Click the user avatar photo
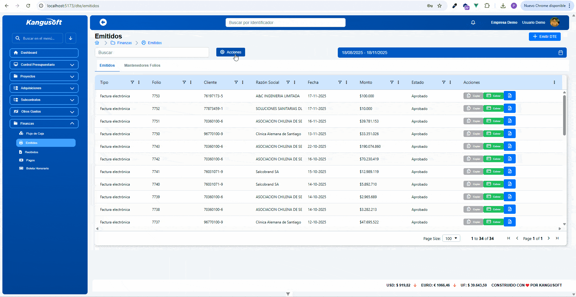This screenshot has height=297, width=576. coord(555,22)
